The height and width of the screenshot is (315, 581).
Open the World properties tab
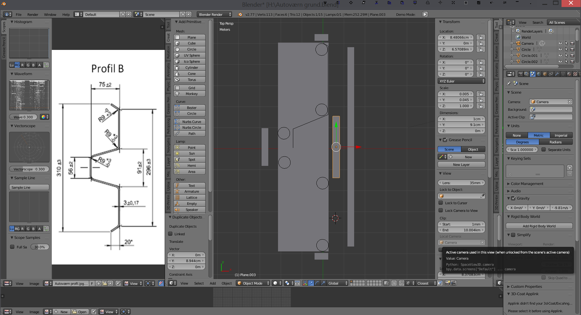point(539,74)
